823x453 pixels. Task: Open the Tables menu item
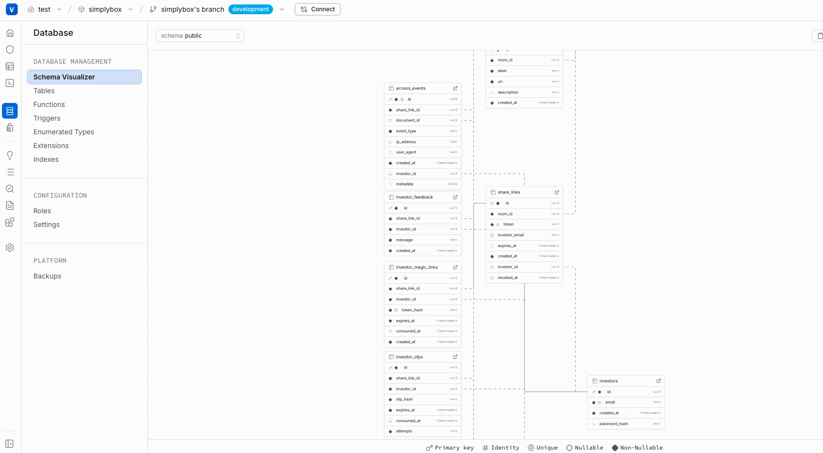pyautogui.click(x=44, y=91)
